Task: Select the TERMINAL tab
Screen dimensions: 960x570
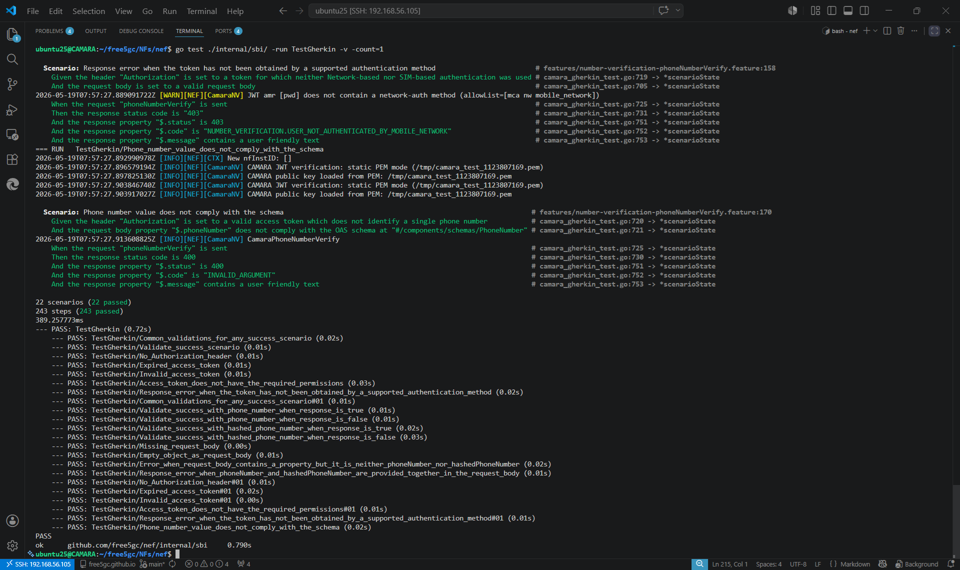Action: pos(189,31)
